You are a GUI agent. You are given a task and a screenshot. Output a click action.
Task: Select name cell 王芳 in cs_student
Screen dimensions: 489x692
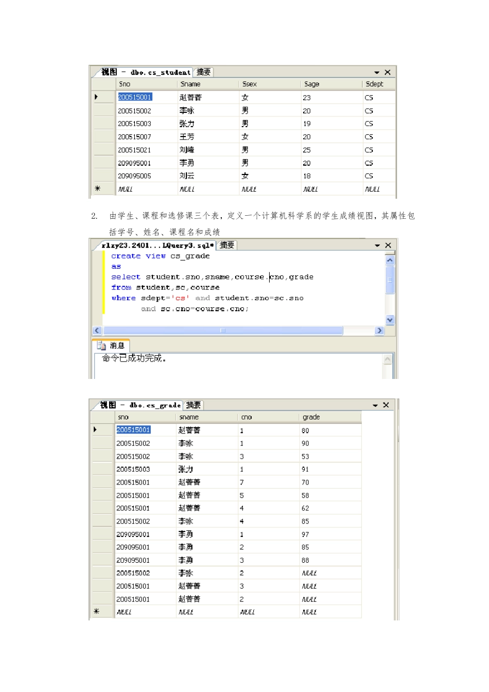click(207, 136)
